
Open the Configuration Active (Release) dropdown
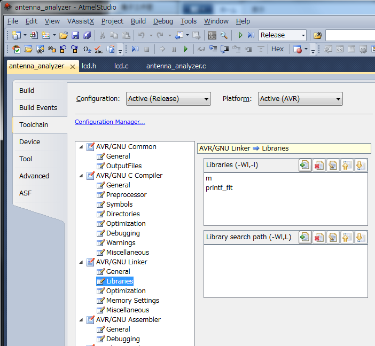[x=168, y=99]
